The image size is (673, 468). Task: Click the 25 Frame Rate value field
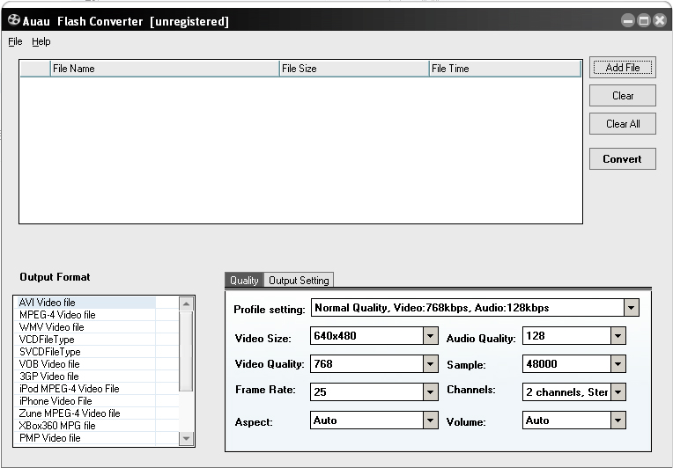point(366,391)
